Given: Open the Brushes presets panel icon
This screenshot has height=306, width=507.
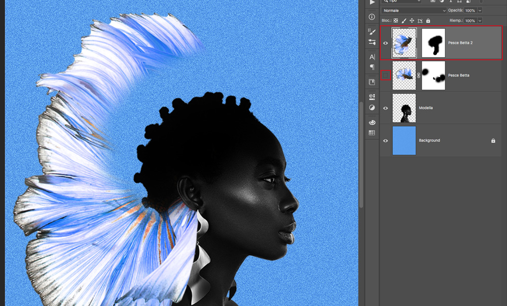Looking at the screenshot, I should click(372, 42).
